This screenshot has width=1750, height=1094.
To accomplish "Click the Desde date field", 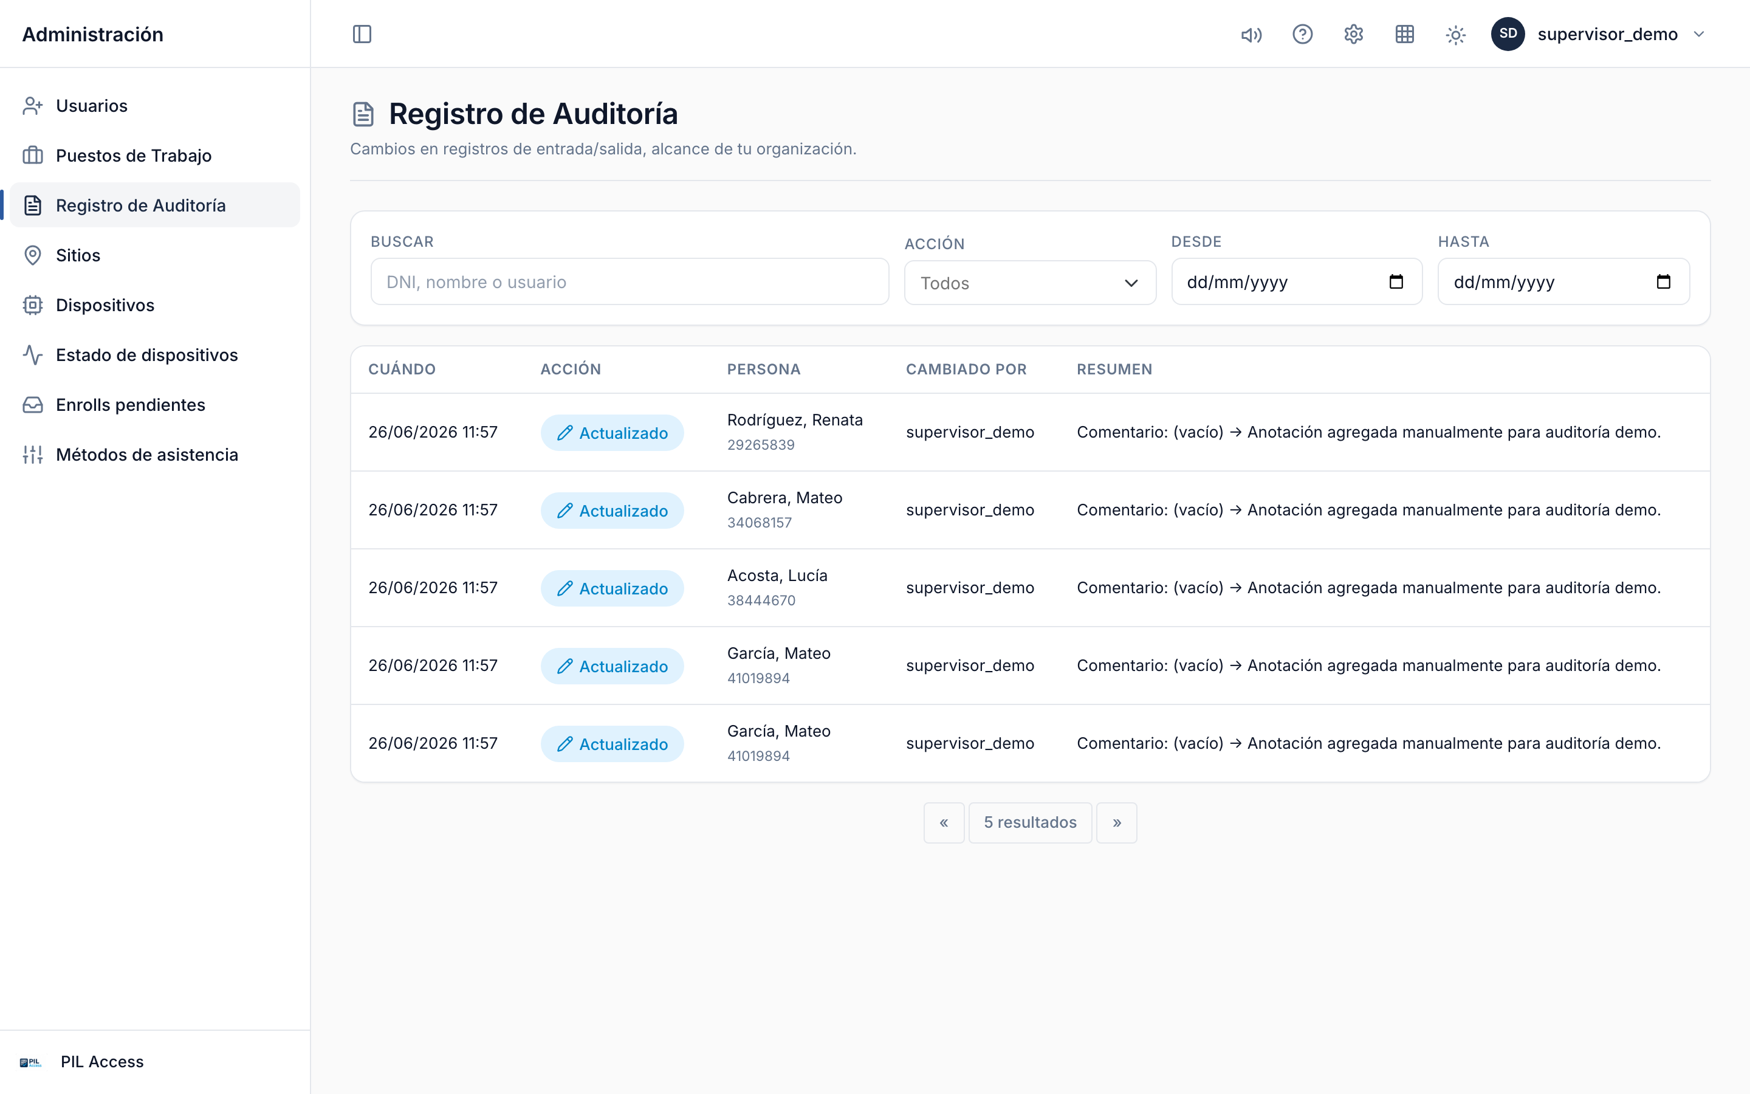I will (1296, 282).
